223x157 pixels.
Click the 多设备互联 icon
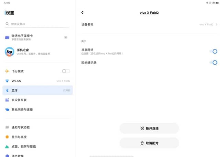pyautogui.click(x=7, y=100)
